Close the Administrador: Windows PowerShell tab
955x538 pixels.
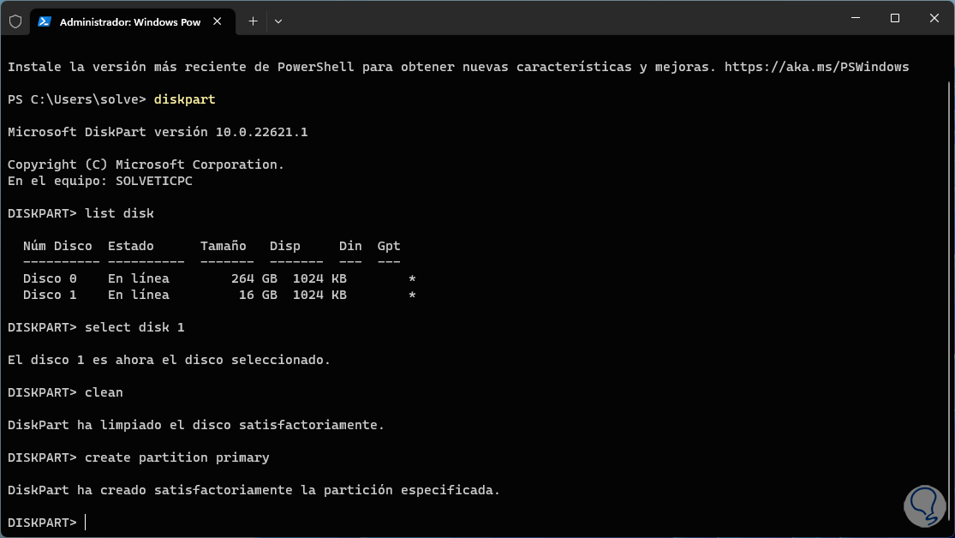click(x=221, y=21)
